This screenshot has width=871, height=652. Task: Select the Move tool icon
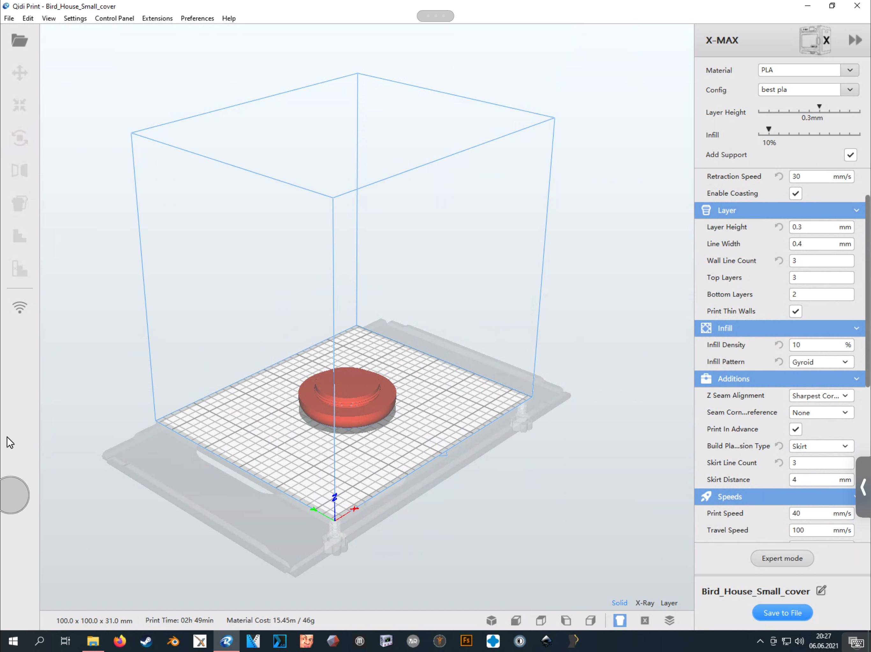[x=19, y=73]
